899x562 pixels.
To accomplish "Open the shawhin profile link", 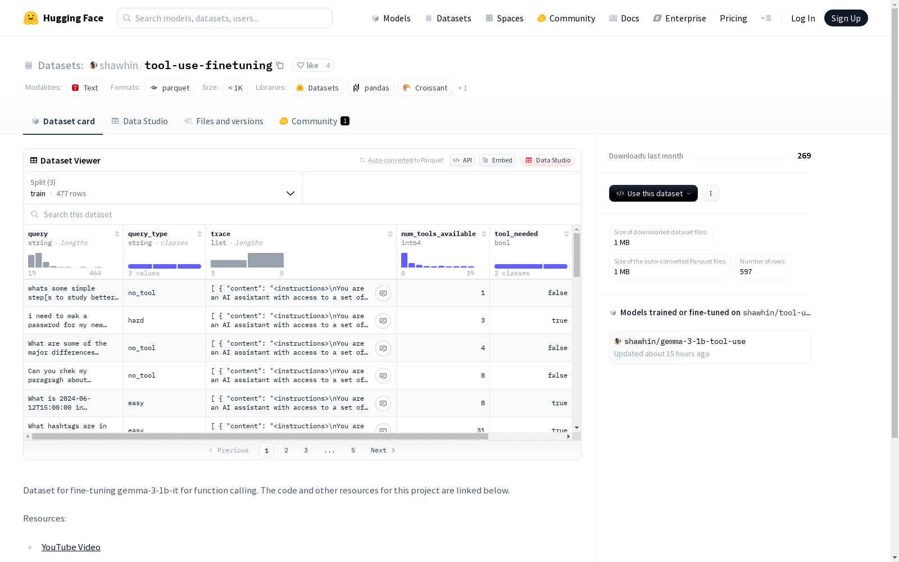I will tap(119, 65).
